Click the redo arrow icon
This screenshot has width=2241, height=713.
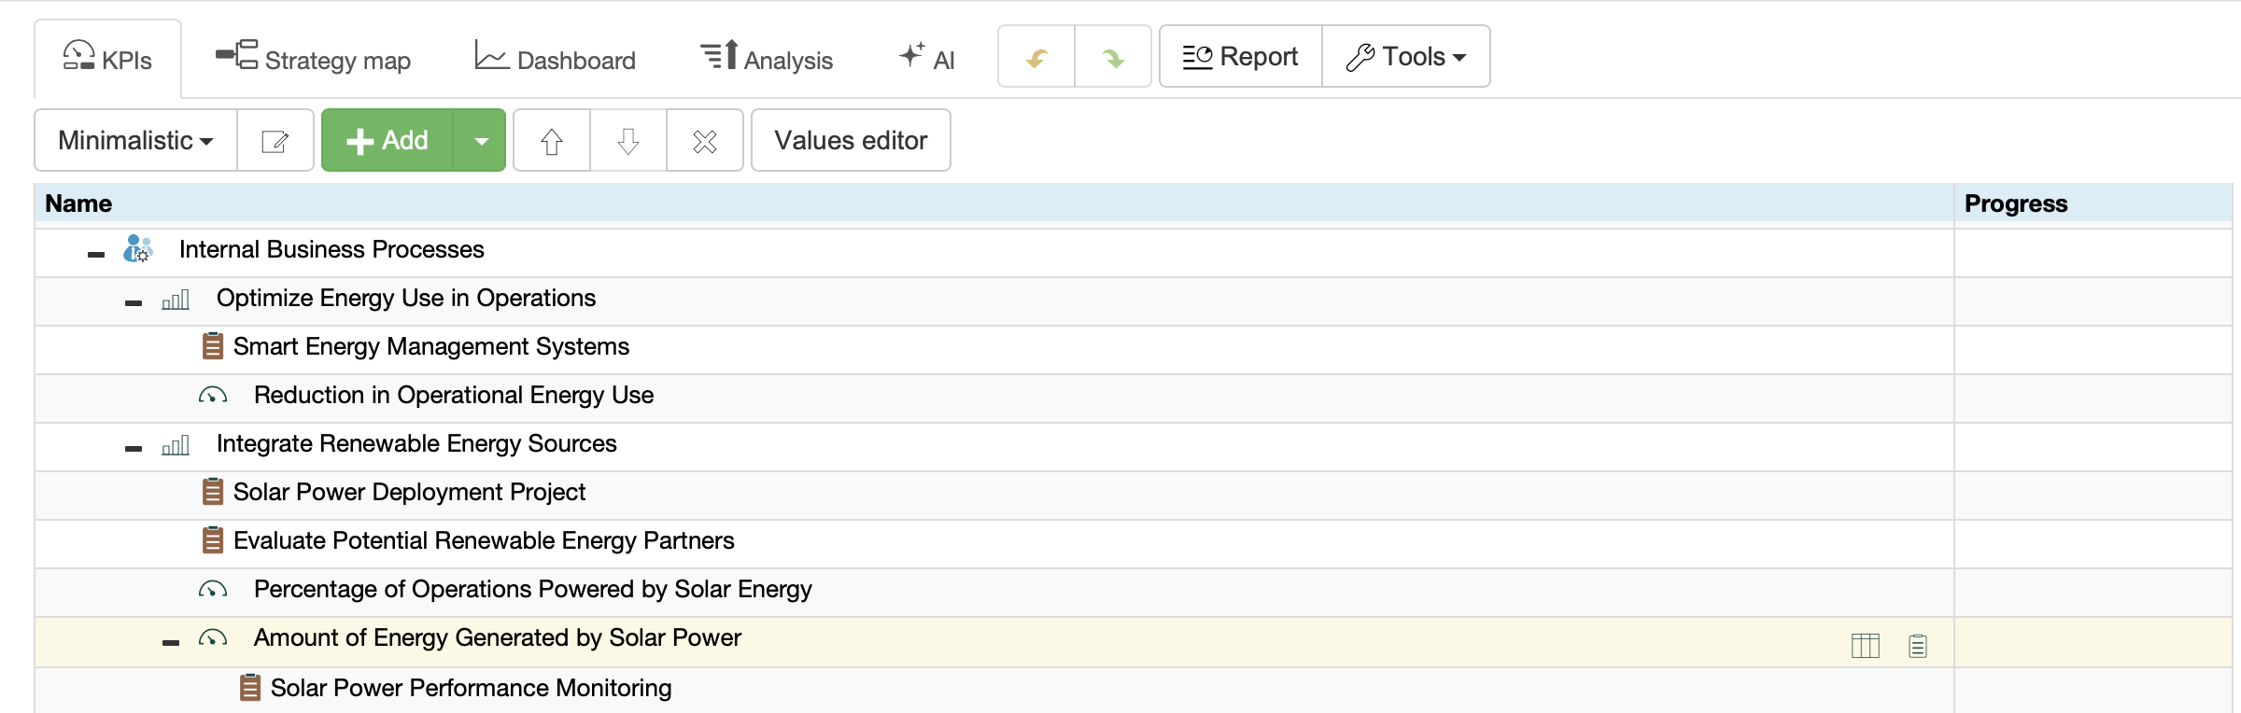pyautogui.click(x=1113, y=58)
